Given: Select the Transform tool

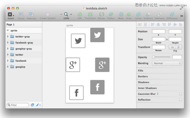Looking at the screenshot, I should point(90,15).
